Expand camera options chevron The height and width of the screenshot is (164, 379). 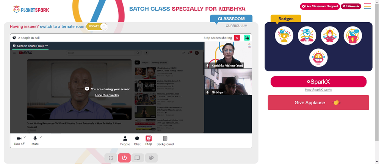coord(25,137)
